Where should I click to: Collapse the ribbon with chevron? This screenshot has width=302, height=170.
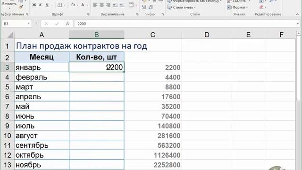(x=297, y=14)
